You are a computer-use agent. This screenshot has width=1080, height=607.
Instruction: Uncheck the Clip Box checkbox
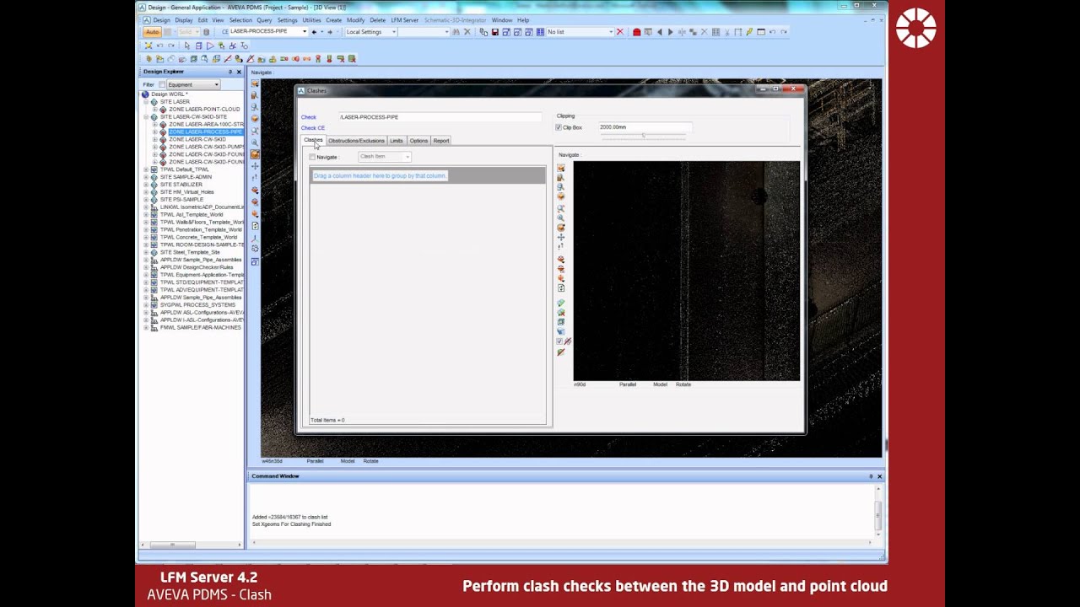tap(559, 127)
